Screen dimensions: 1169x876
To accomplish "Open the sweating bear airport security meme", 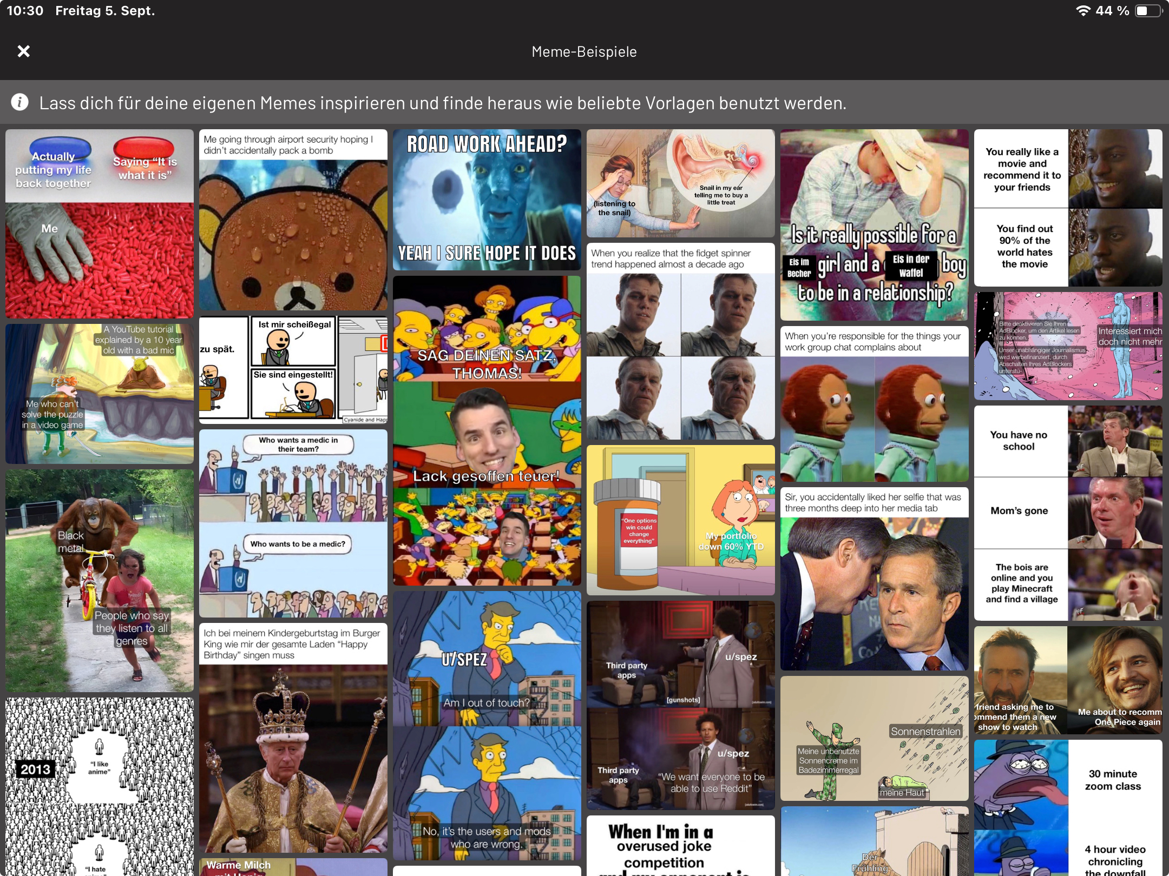I will click(x=293, y=220).
